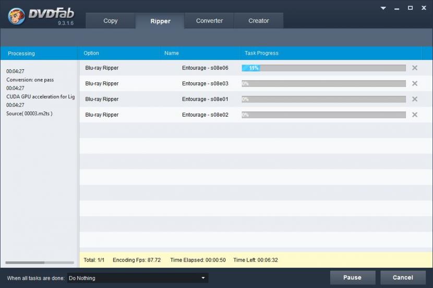Cancel the current ripping job
433x288 pixels.
pos(403,278)
